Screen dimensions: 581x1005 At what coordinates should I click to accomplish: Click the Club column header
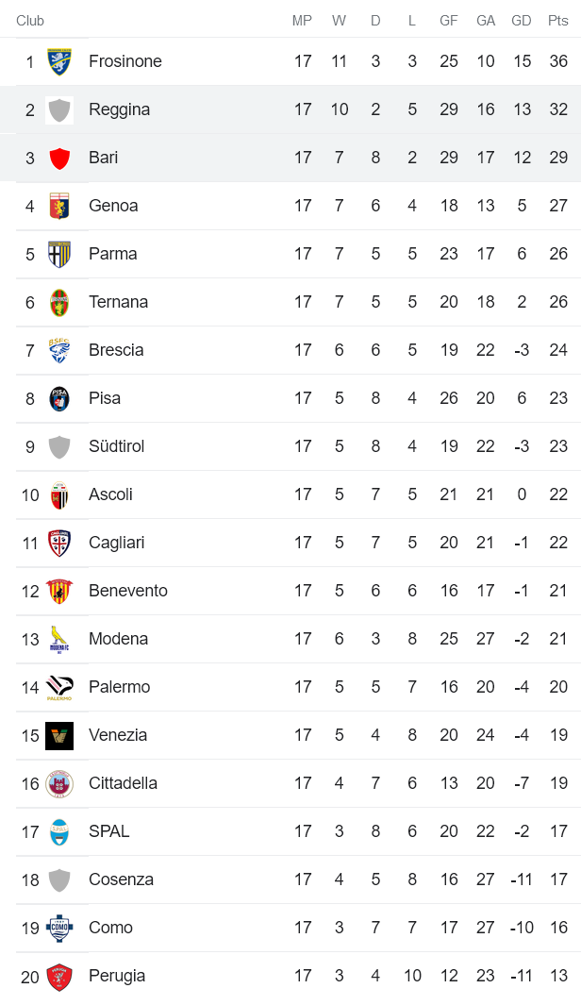(30, 21)
